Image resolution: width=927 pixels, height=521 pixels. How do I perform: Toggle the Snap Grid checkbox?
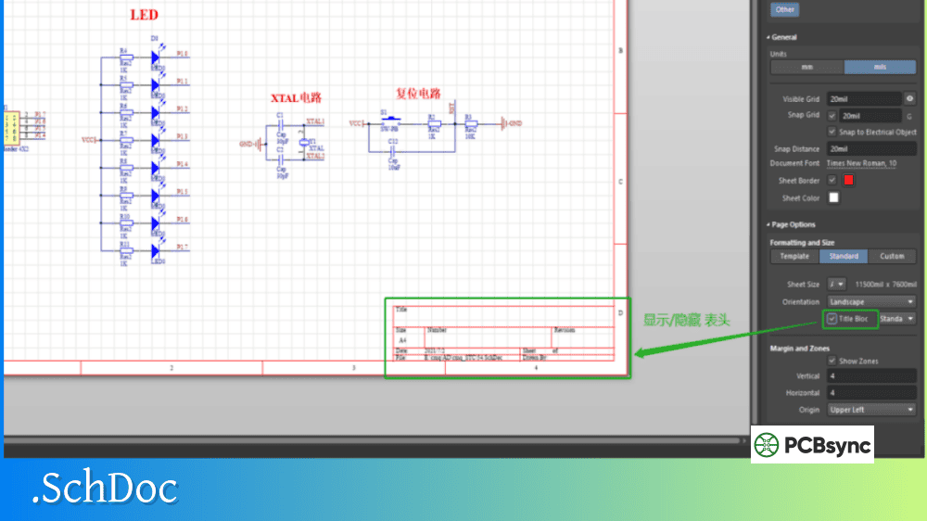832,116
